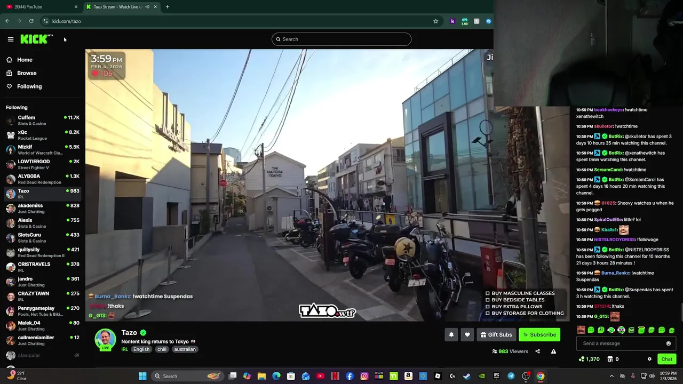
Task: Open Chrome from the taskbar
Action: (x=541, y=376)
